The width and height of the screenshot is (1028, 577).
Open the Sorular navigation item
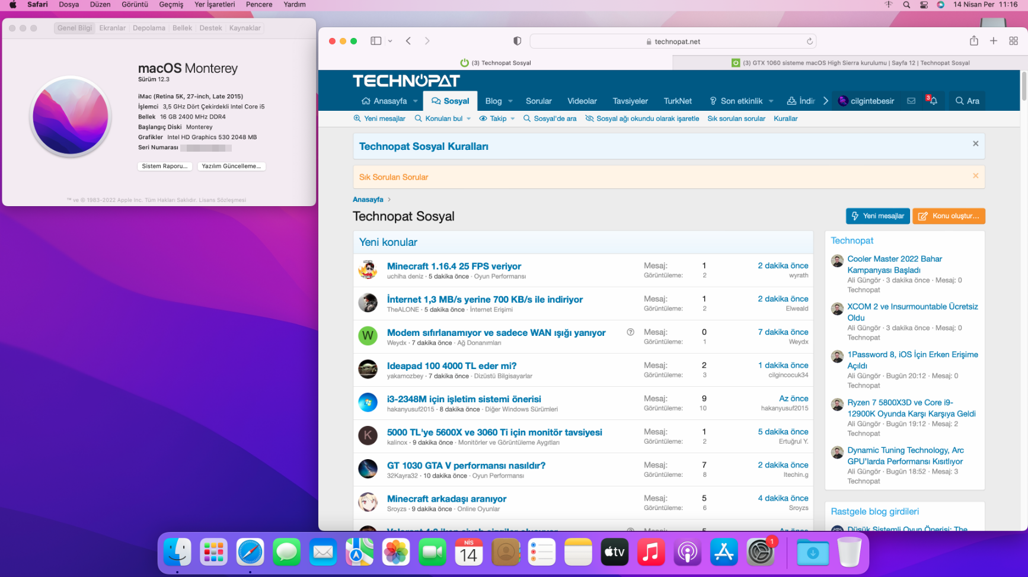(538, 101)
